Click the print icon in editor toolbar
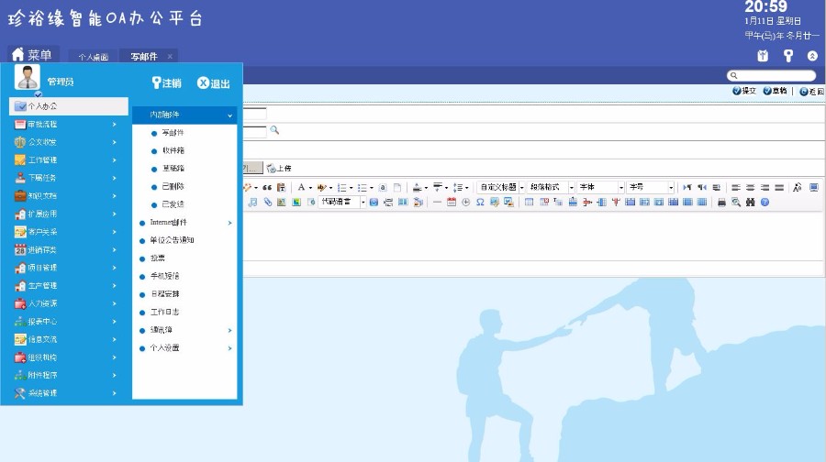The width and height of the screenshot is (826, 462). 721,202
